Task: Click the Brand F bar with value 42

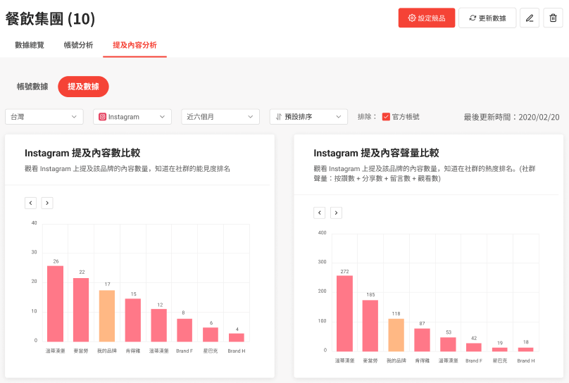Action: pyautogui.click(x=474, y=347)
